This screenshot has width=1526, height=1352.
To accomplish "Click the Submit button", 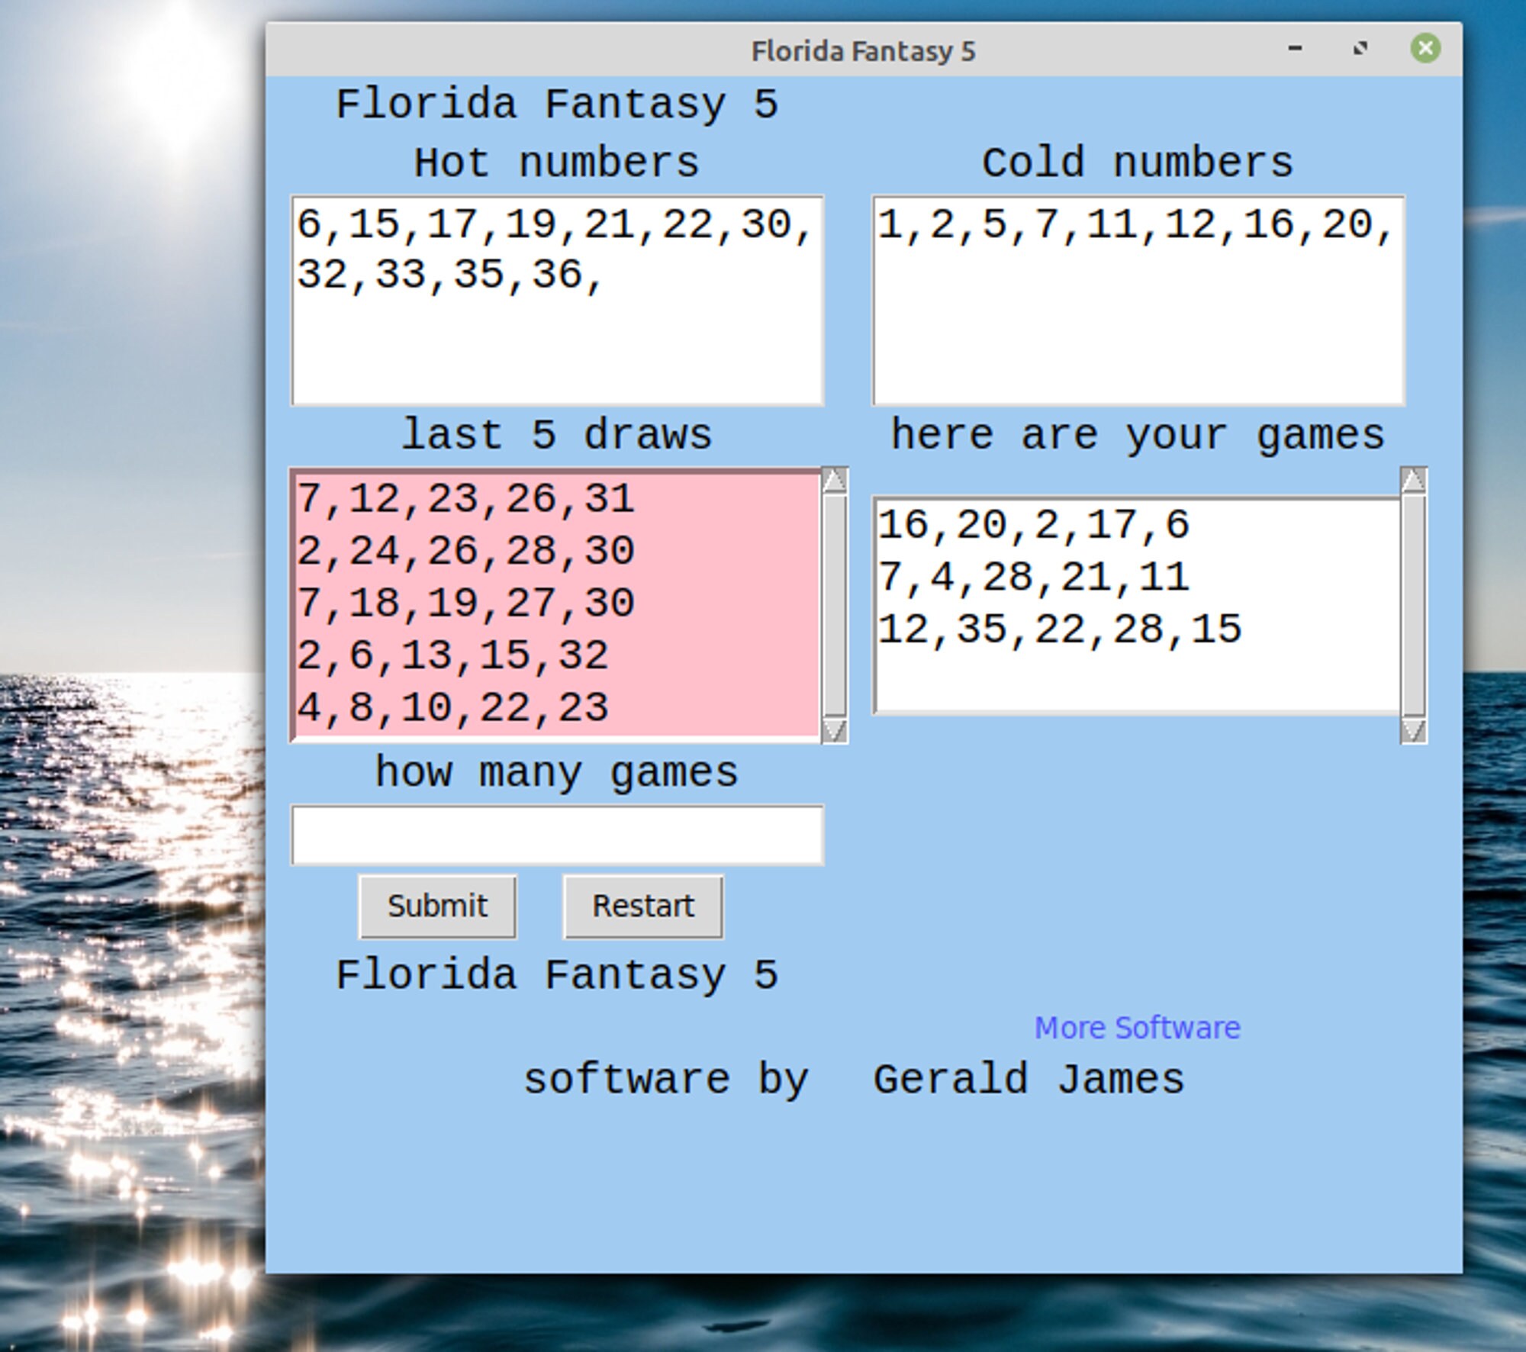I will [437, 906].
